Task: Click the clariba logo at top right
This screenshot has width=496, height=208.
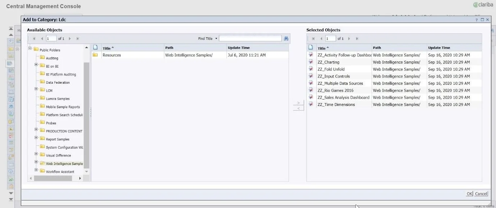Action: point(483,5)
